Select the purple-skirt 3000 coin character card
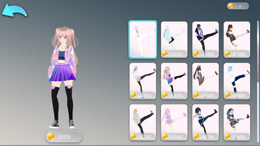This screenshot has width=260, height=146. point(174,81)
